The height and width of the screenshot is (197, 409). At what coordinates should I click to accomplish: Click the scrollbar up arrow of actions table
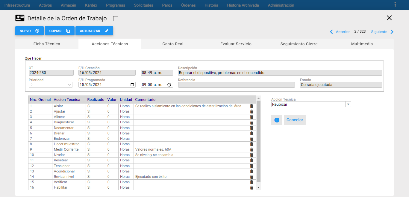click(259, 98)
